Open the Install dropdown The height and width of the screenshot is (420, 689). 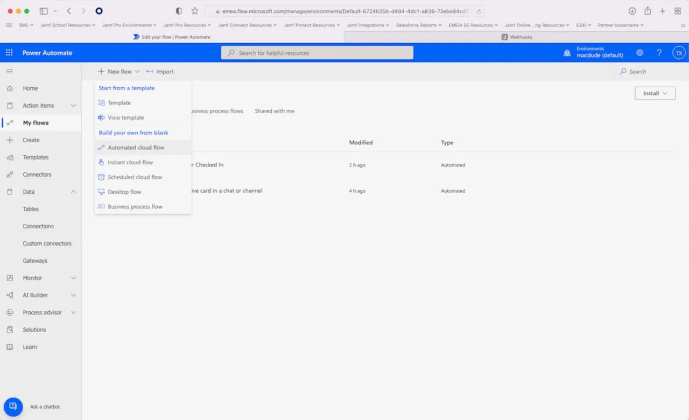(x=655, y=93)
